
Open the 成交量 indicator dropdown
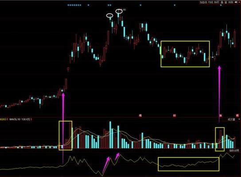[231, 119]
